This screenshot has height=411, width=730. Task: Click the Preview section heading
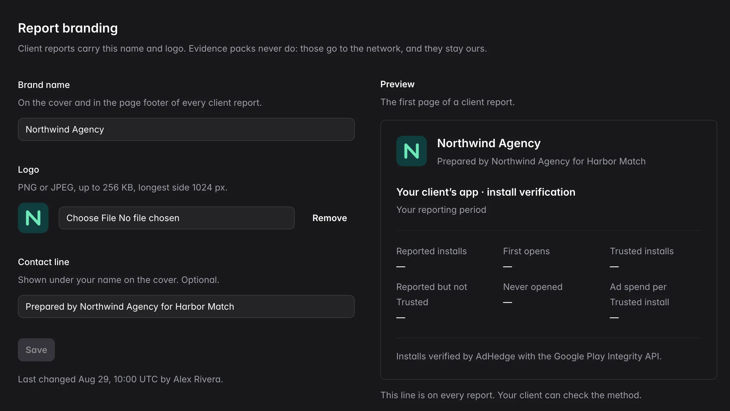[398, 84]
